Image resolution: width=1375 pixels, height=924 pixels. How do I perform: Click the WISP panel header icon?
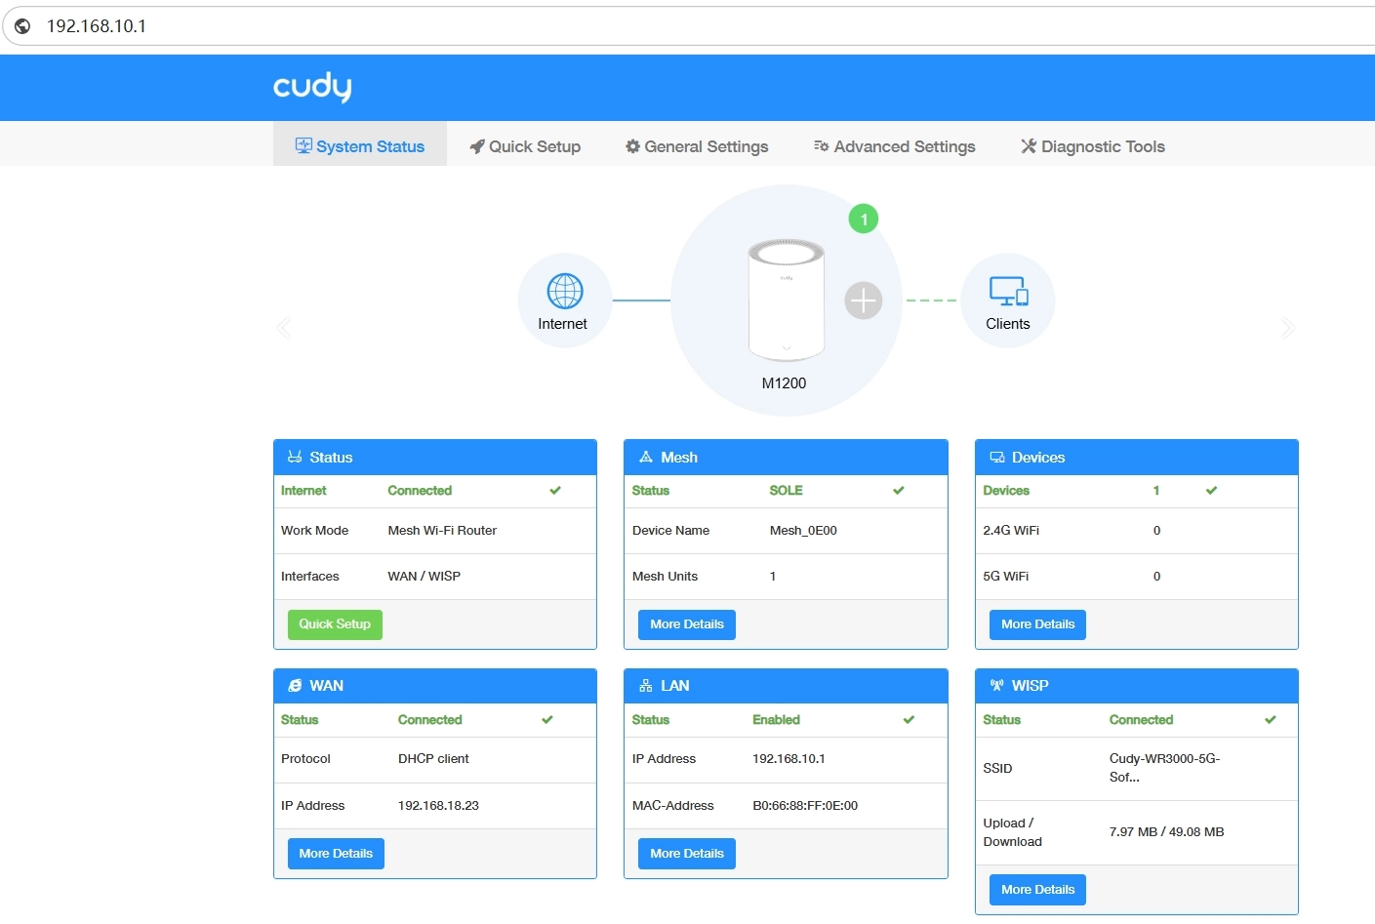click(997, 686)
